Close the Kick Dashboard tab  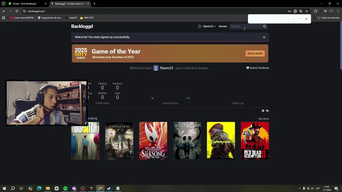coord(45,4)
